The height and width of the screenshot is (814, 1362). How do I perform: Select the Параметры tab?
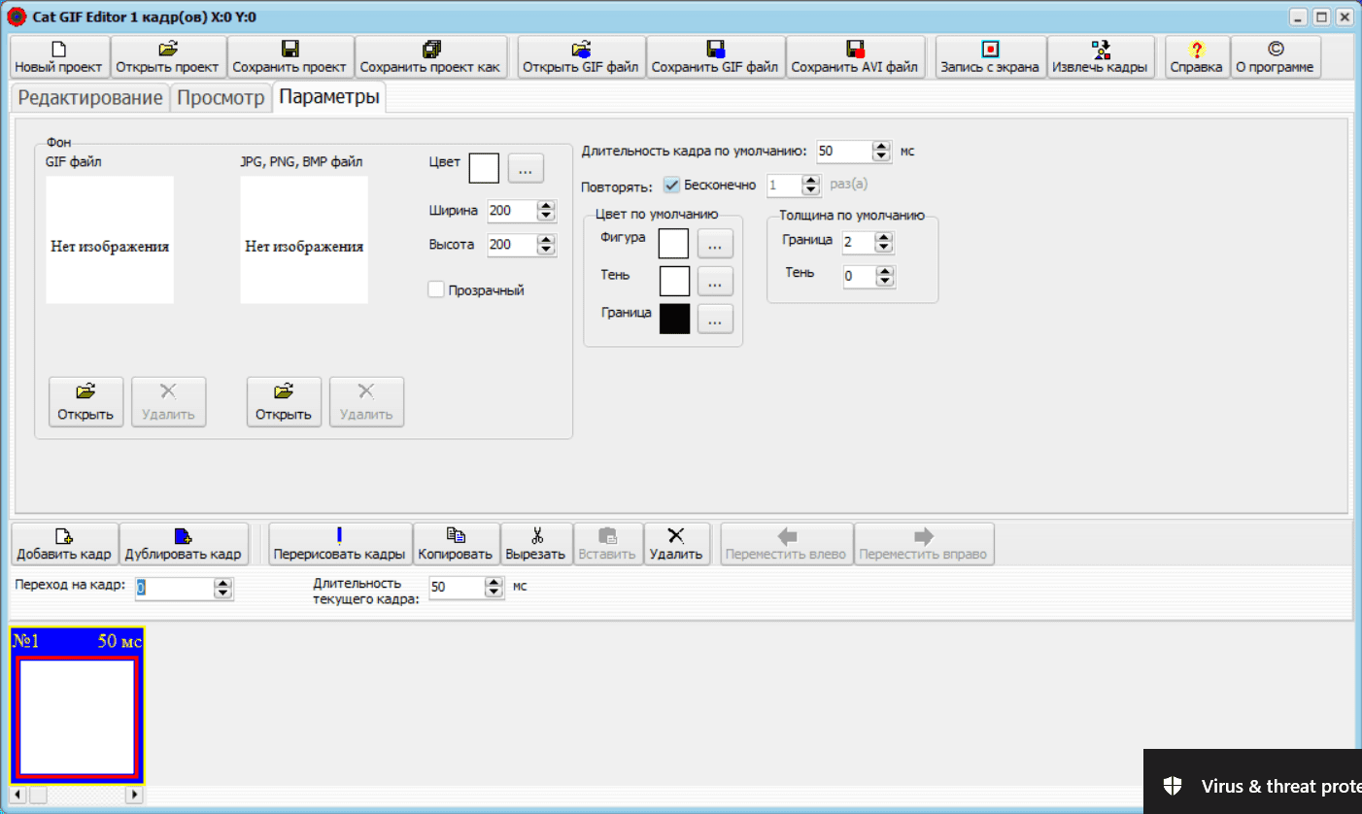click(327, 97)
